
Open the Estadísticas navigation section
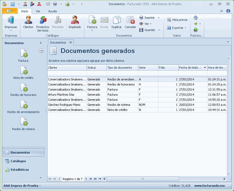[19, 170]
